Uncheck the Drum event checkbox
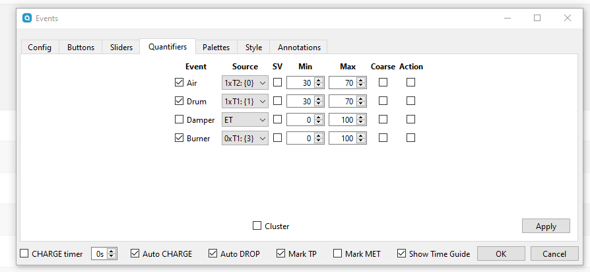This screenshot has height=272, width=590. click(x=179, y=101)
